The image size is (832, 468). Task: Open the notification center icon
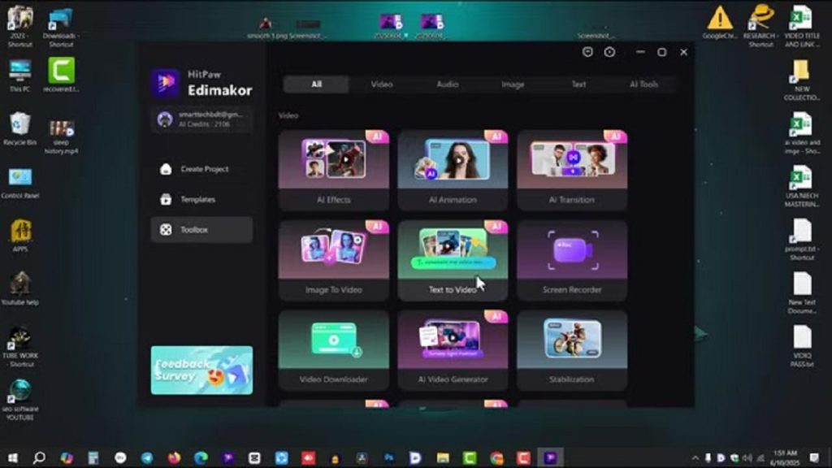814,458
